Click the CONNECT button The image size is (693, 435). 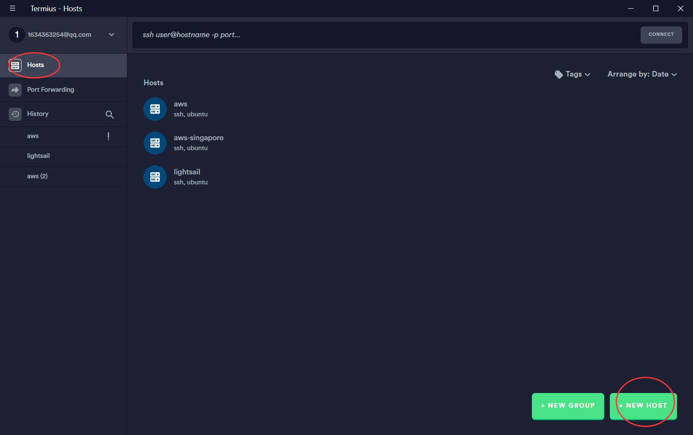coord(661,35)
